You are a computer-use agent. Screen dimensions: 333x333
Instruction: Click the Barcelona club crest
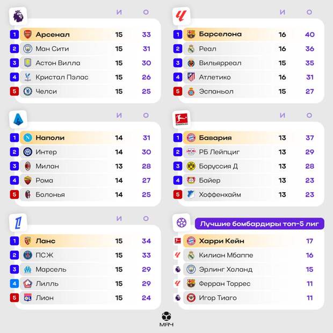pyautogui.click(x=191, y=34)
